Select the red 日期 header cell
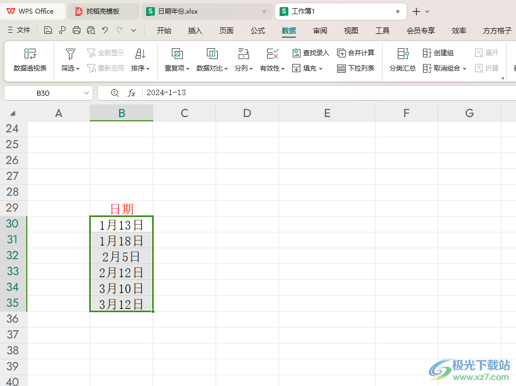 pyautogui.click(x=121, y=208)
